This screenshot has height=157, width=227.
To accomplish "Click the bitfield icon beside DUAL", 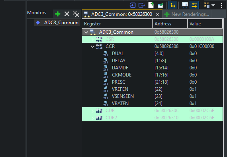I will pyautogui.click(x=106, y=54).
